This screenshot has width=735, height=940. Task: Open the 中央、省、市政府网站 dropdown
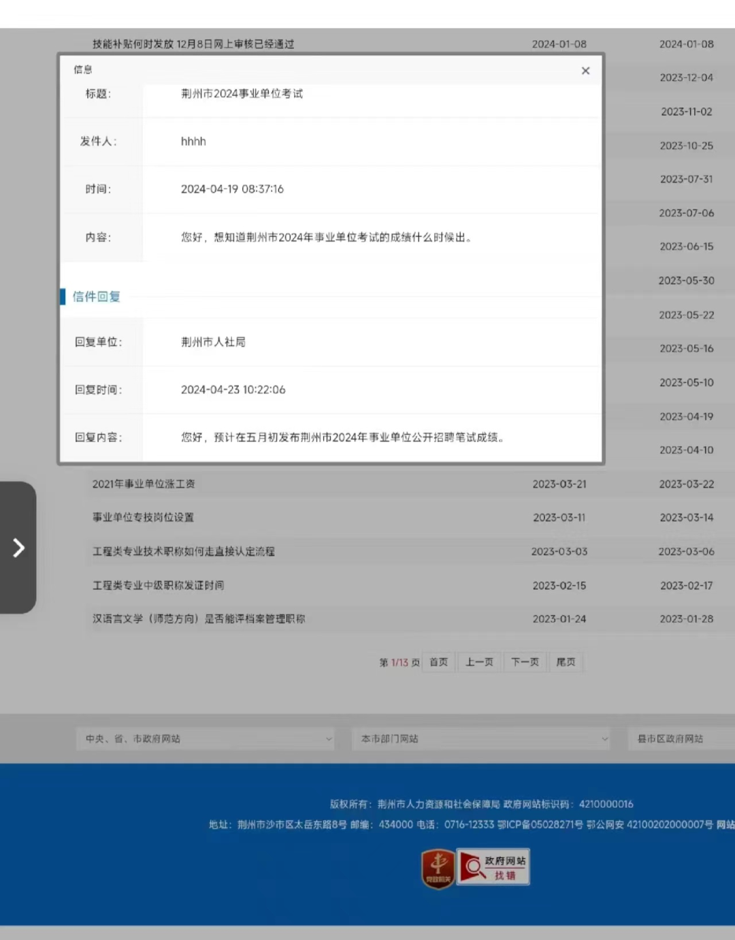[x=204, y=738]
